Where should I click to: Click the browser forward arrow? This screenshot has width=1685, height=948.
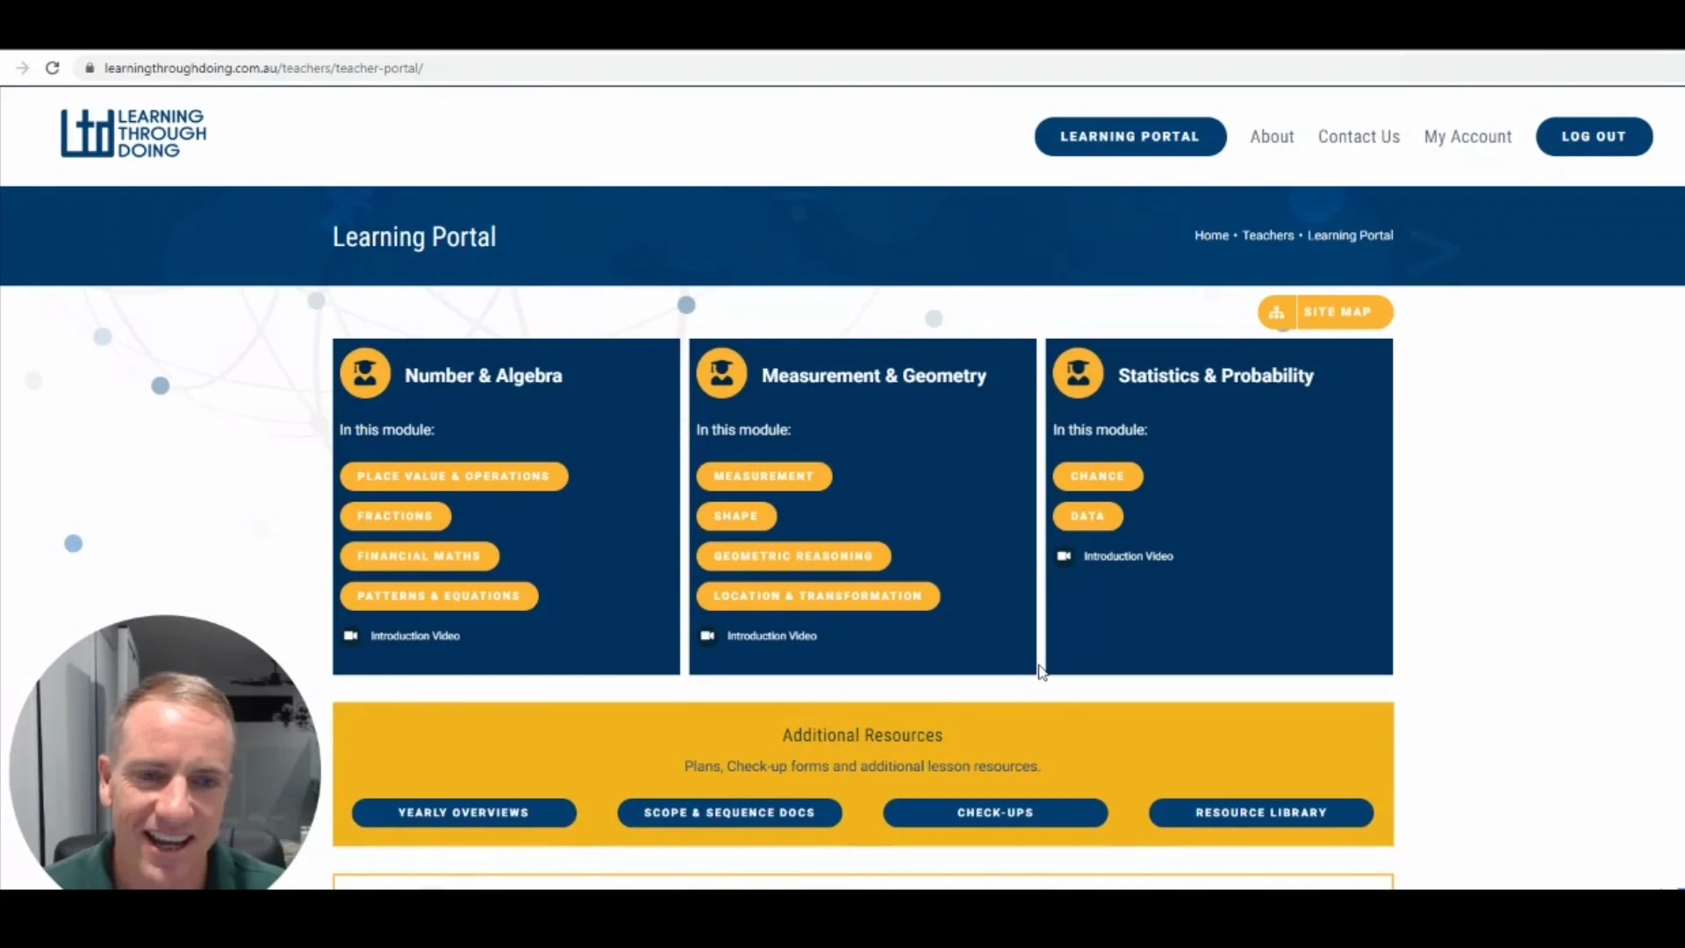point(23,68)
